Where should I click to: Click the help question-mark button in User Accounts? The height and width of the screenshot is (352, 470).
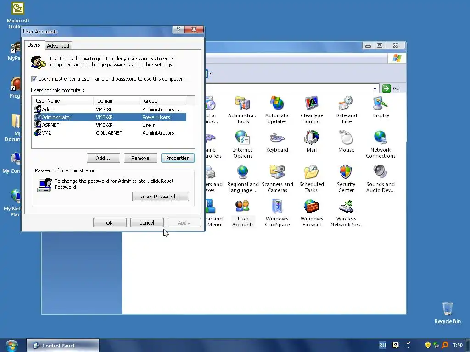click(179, 29)
